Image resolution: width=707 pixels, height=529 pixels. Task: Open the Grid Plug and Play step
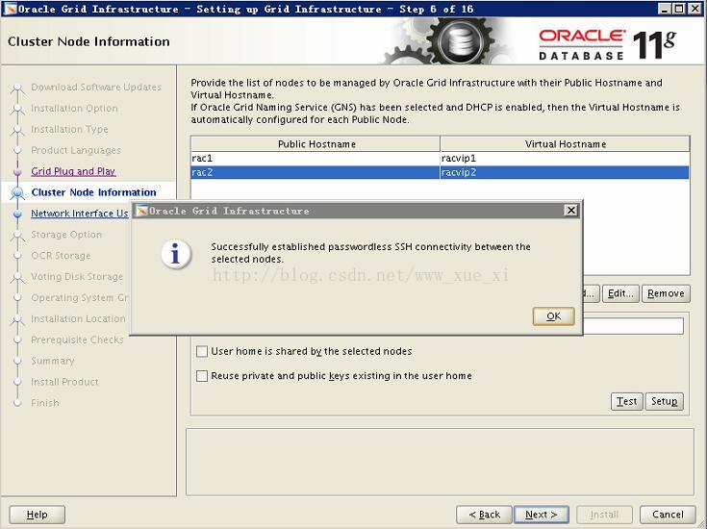point(73,171)
